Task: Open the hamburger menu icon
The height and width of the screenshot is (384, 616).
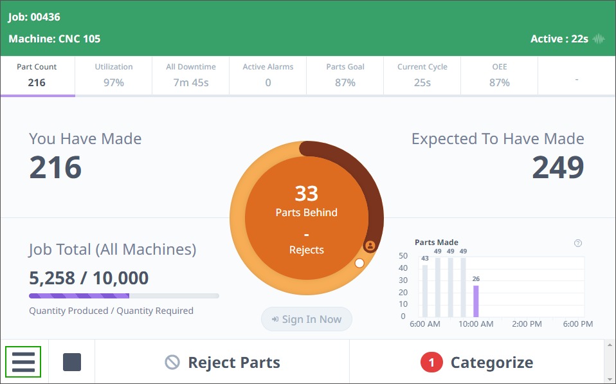Action: [x=23, y=361]
